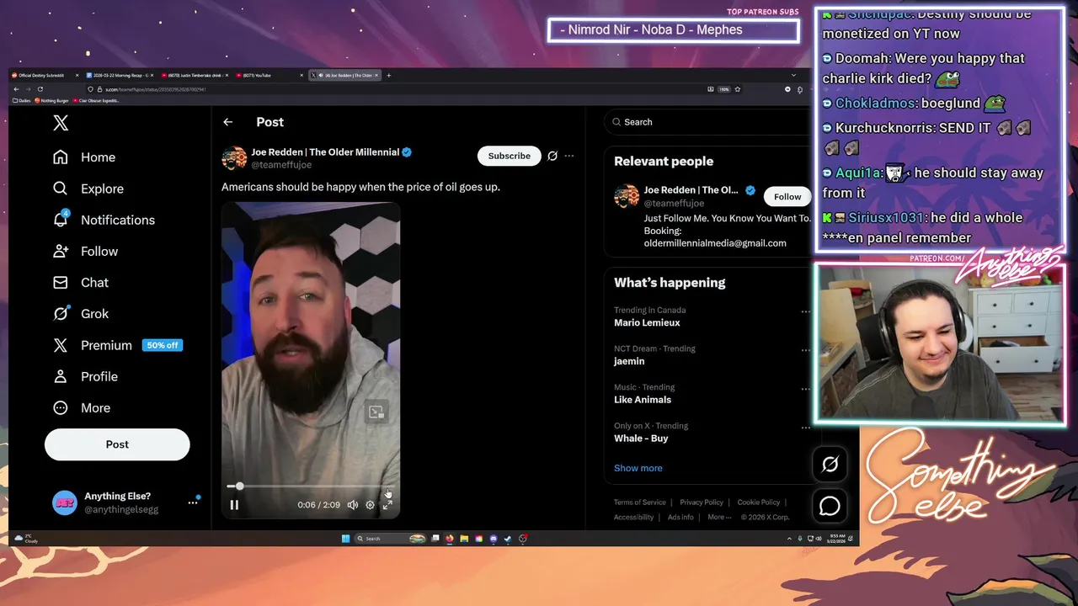Open Chat from the sidebar
This screenshot has height=606, width=1078.
[x=81, y=282]
